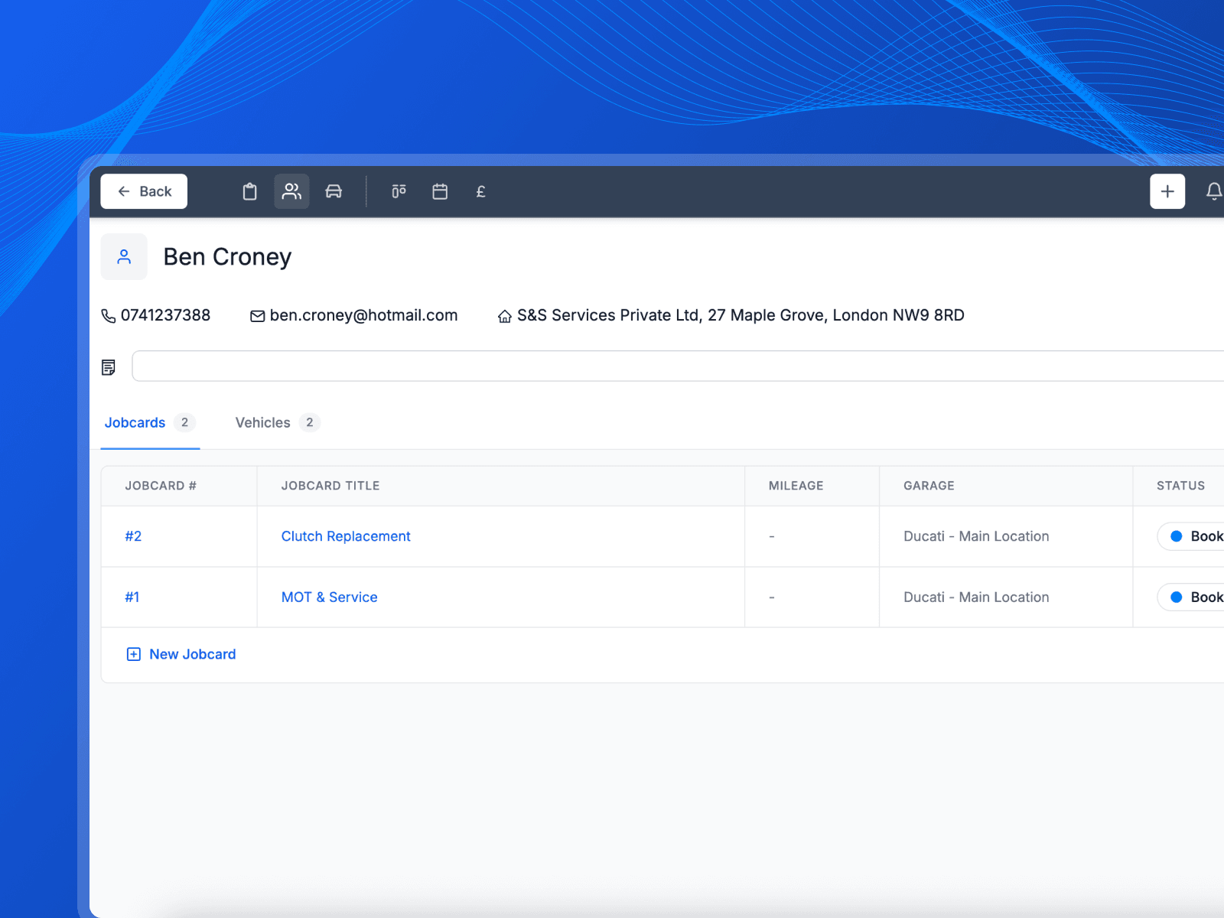Screen dimensions: 1224x918
Task: Select the Jobcards tab
Action: 135,422
